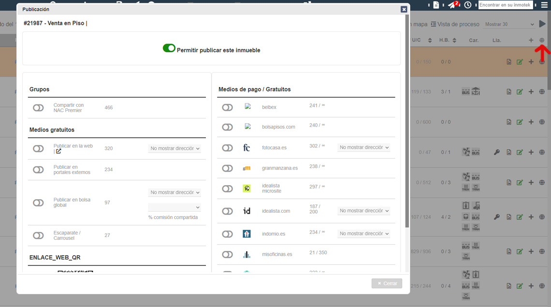Click the belbex logo image placeholder

[x=248, y=106]
